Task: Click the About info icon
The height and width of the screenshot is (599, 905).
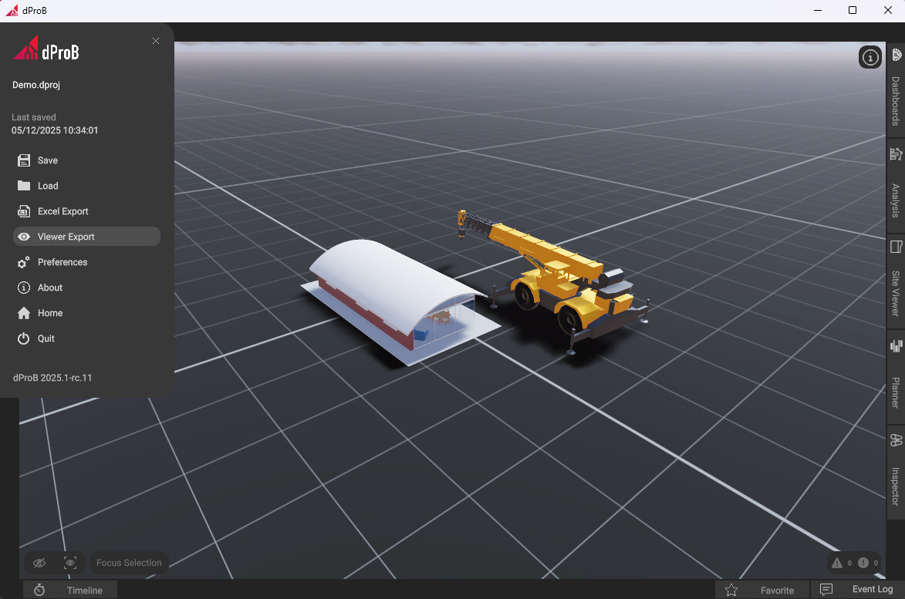Action: point(24,288)
